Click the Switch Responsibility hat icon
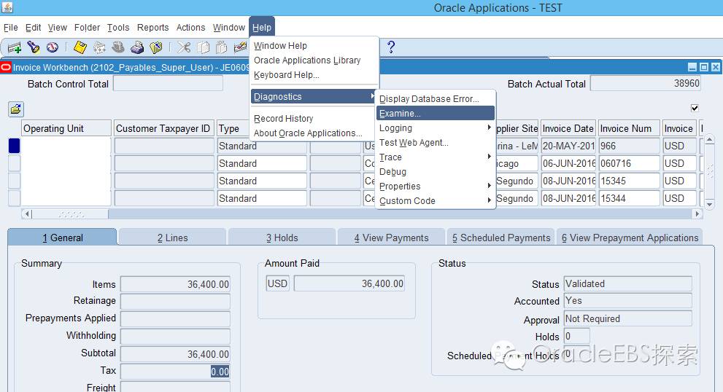This screenshot has width=723, height=392. (x=118, y=47)
